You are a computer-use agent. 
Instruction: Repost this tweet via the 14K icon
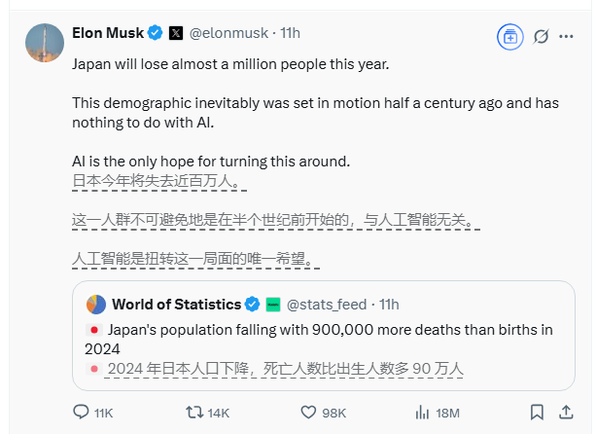195,413
